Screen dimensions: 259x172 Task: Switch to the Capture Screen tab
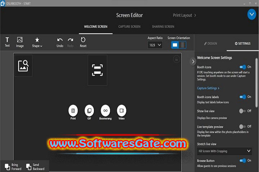point(129,27)
